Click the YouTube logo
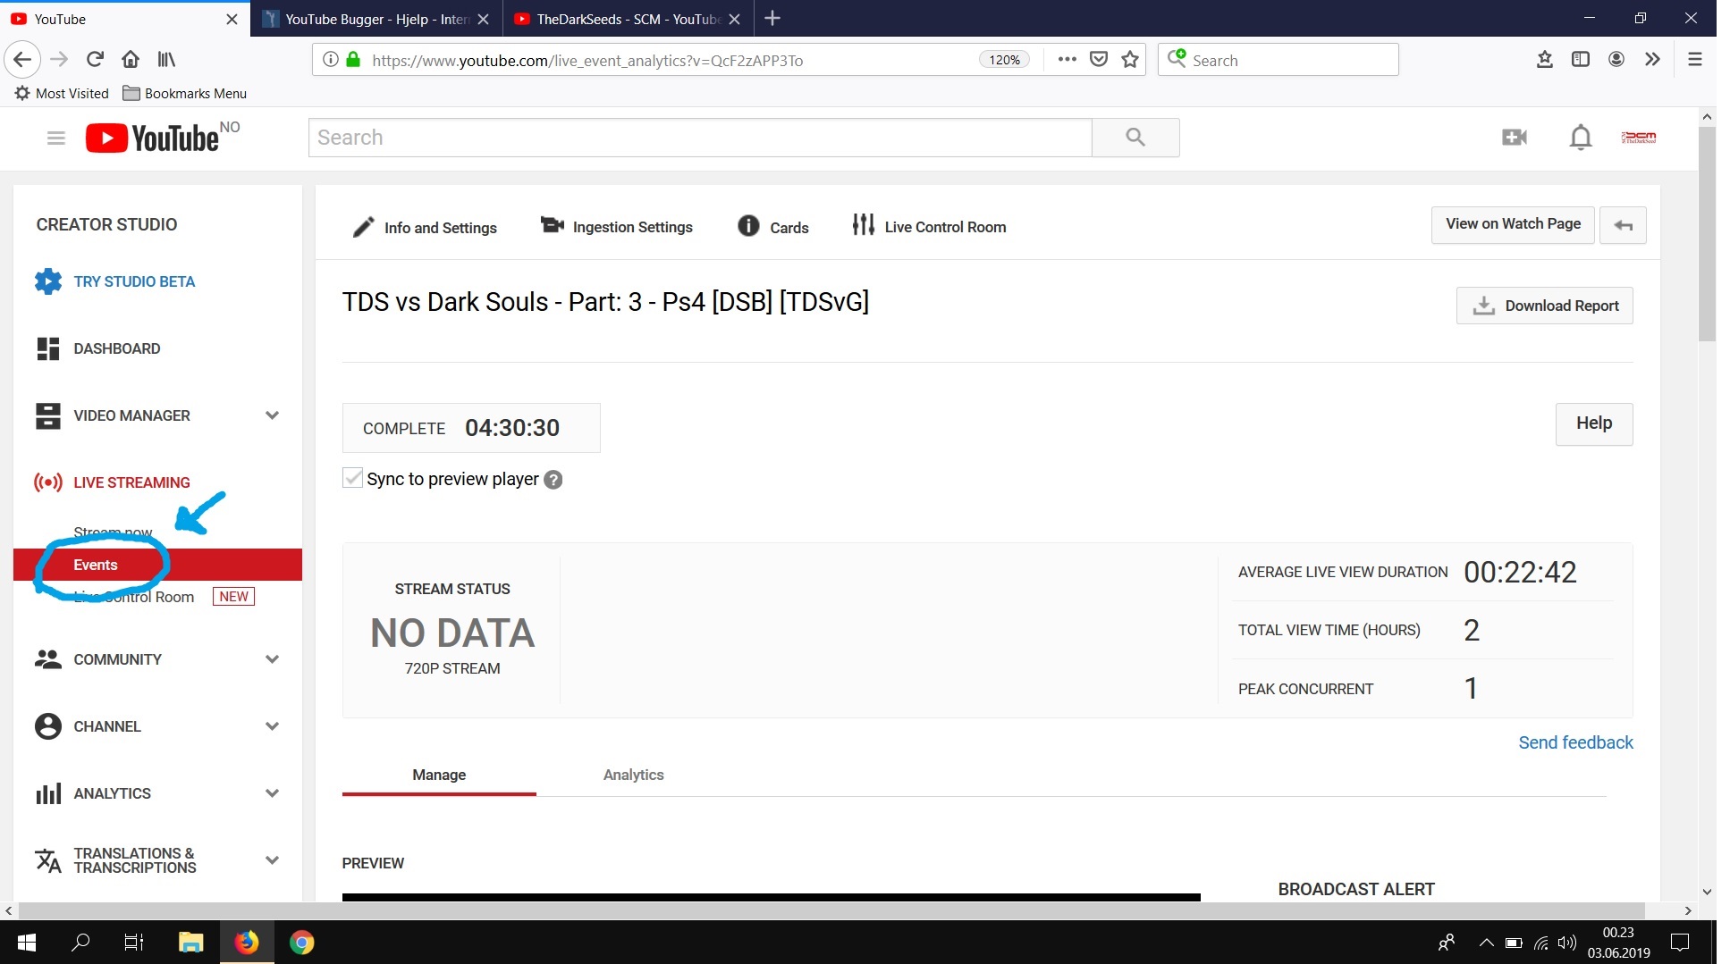This screenshot has width=1730, height=964. pos(152,138)
